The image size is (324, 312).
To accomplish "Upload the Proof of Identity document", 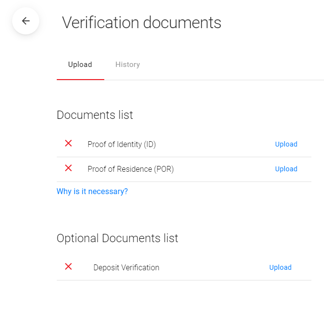I will click(x=286, y=144).
